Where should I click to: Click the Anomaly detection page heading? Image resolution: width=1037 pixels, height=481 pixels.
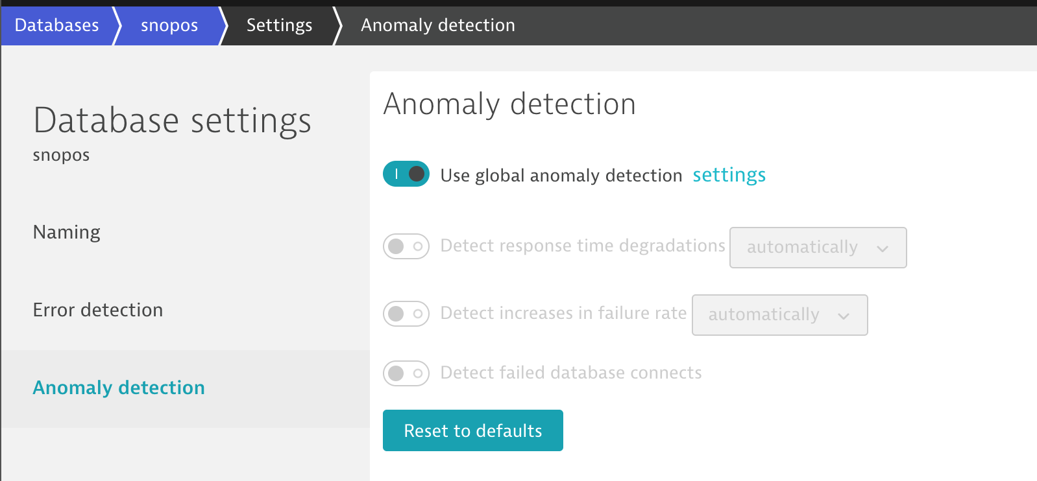pyautogui.click(x=509, y=104)
